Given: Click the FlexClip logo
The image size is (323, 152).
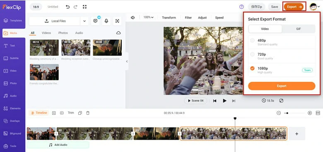Looking at the screenshot, I should pos(12,7).
